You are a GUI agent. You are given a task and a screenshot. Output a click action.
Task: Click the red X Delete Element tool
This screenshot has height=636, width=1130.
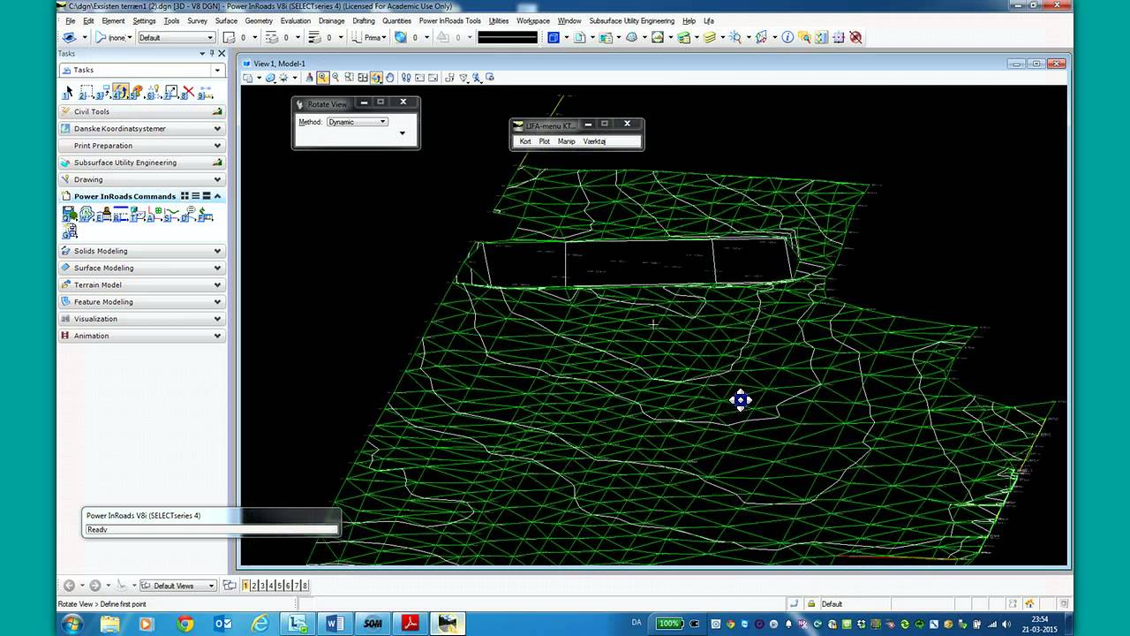click(x=188, y=92)
